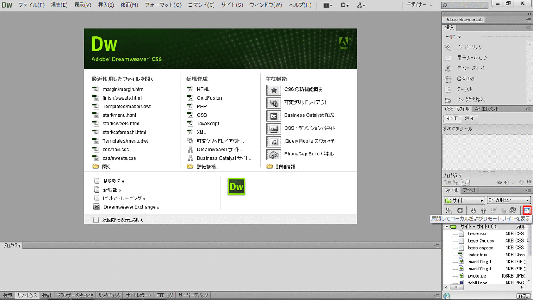Collapse the サイト - サイト1 root folder

[x=446, y=227]
